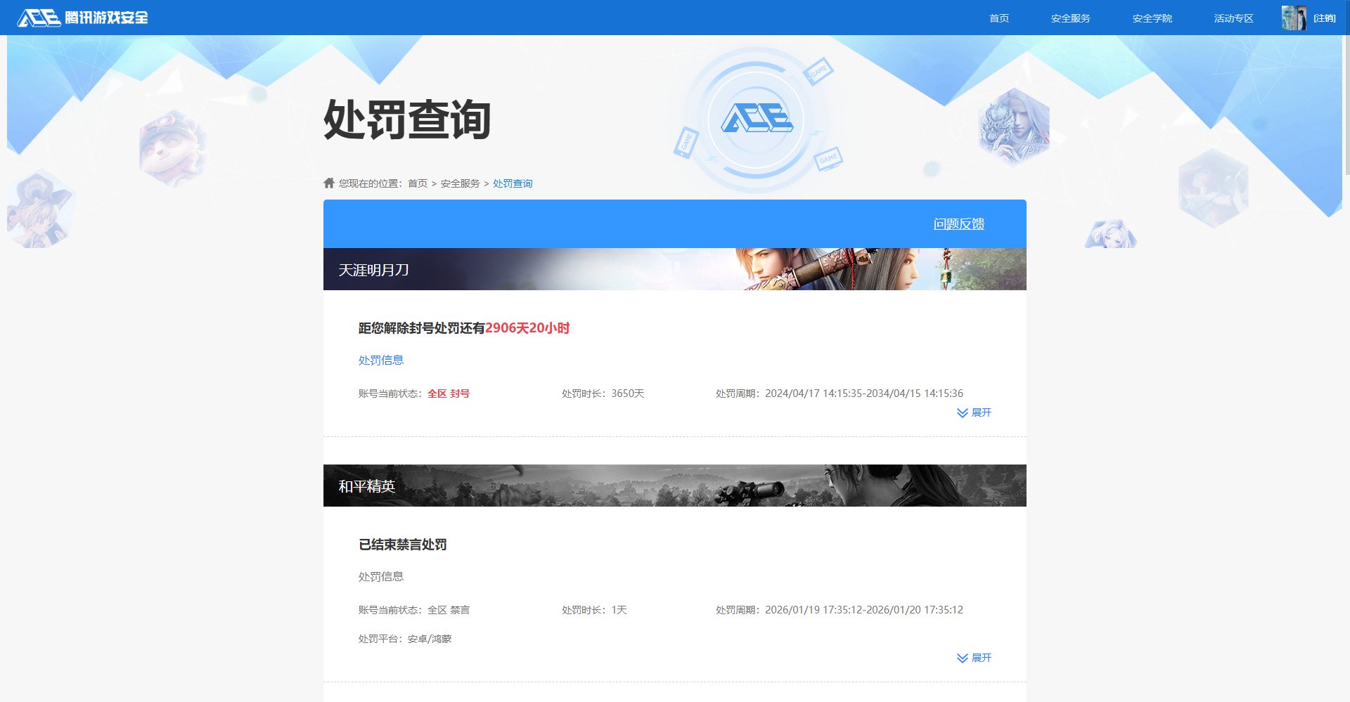Open the 安全服务 nav menu

(1070, 18)
